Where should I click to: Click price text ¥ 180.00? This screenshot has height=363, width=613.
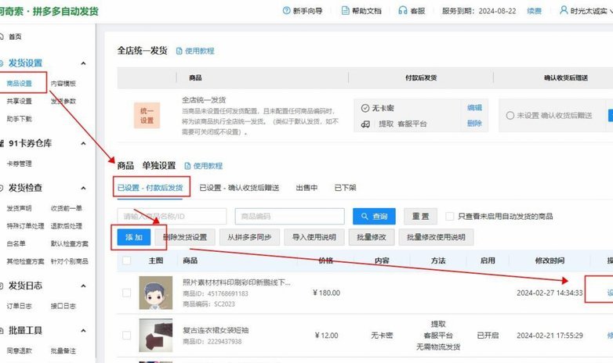[326, 293]
